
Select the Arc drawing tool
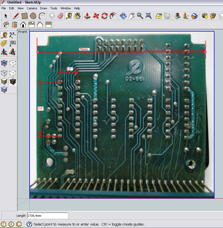tap(42, 16)
